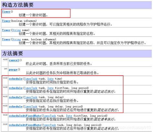
Task: Open TimerTask link in scheduleAtFixedRate with long delay
Action: click(x=49, y=125)
